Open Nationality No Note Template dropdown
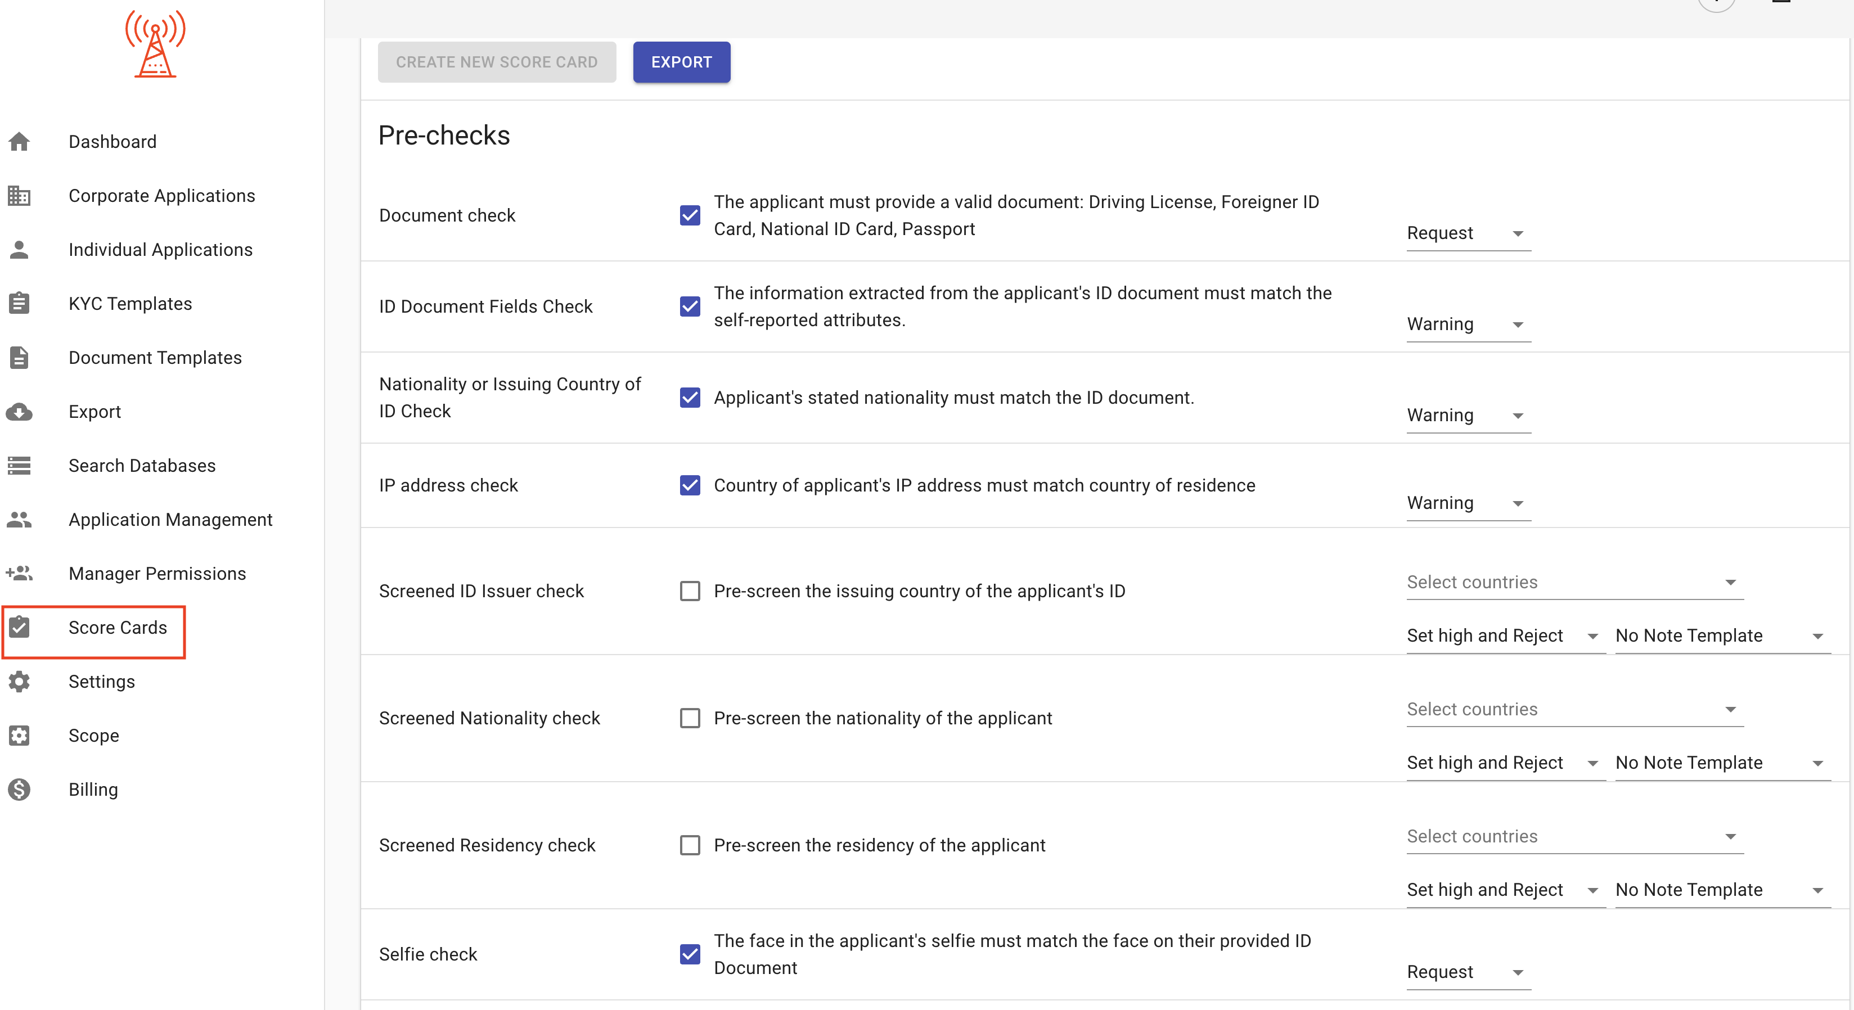This screenshot has height=1010, width=1854. click(x=1722, y=763)
